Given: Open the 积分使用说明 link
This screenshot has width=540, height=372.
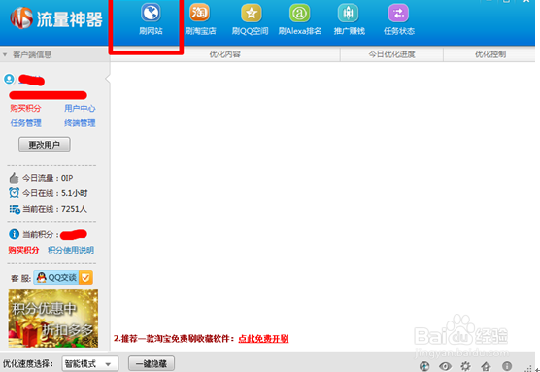Looking at the screenshot, I should pos(71,250).
